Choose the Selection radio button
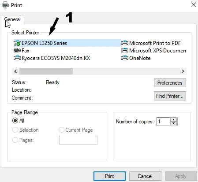 coord(15,130)
